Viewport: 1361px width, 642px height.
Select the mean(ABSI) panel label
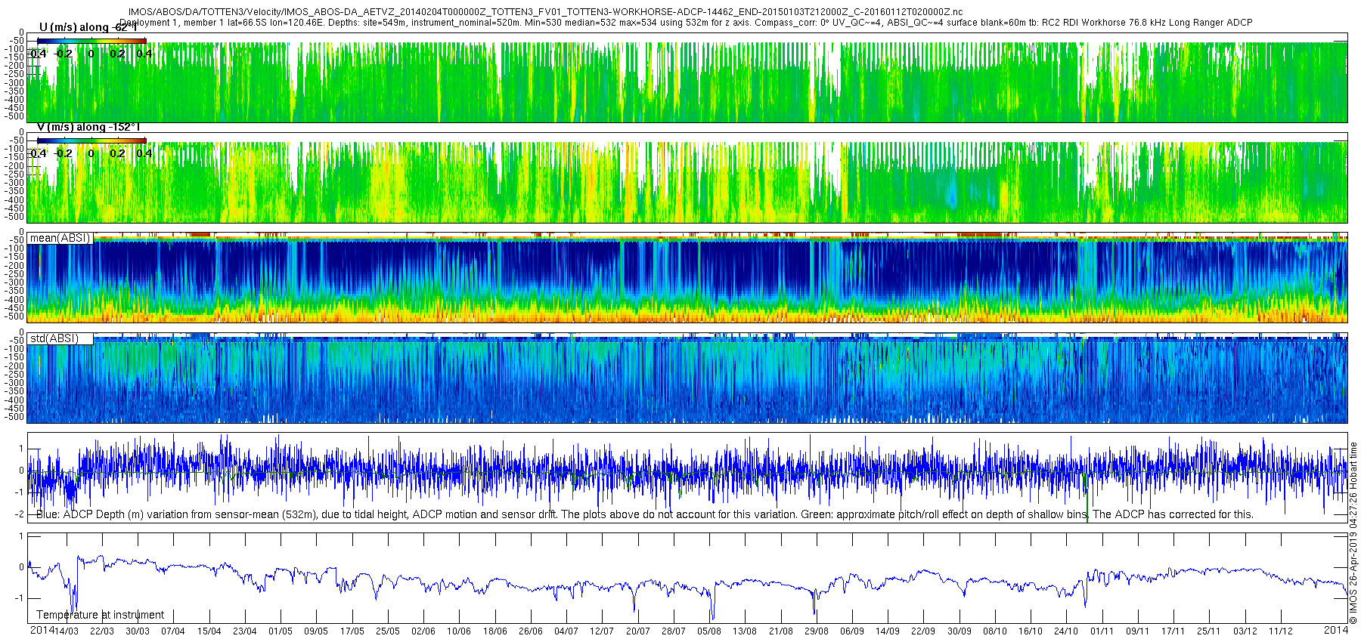60,238
